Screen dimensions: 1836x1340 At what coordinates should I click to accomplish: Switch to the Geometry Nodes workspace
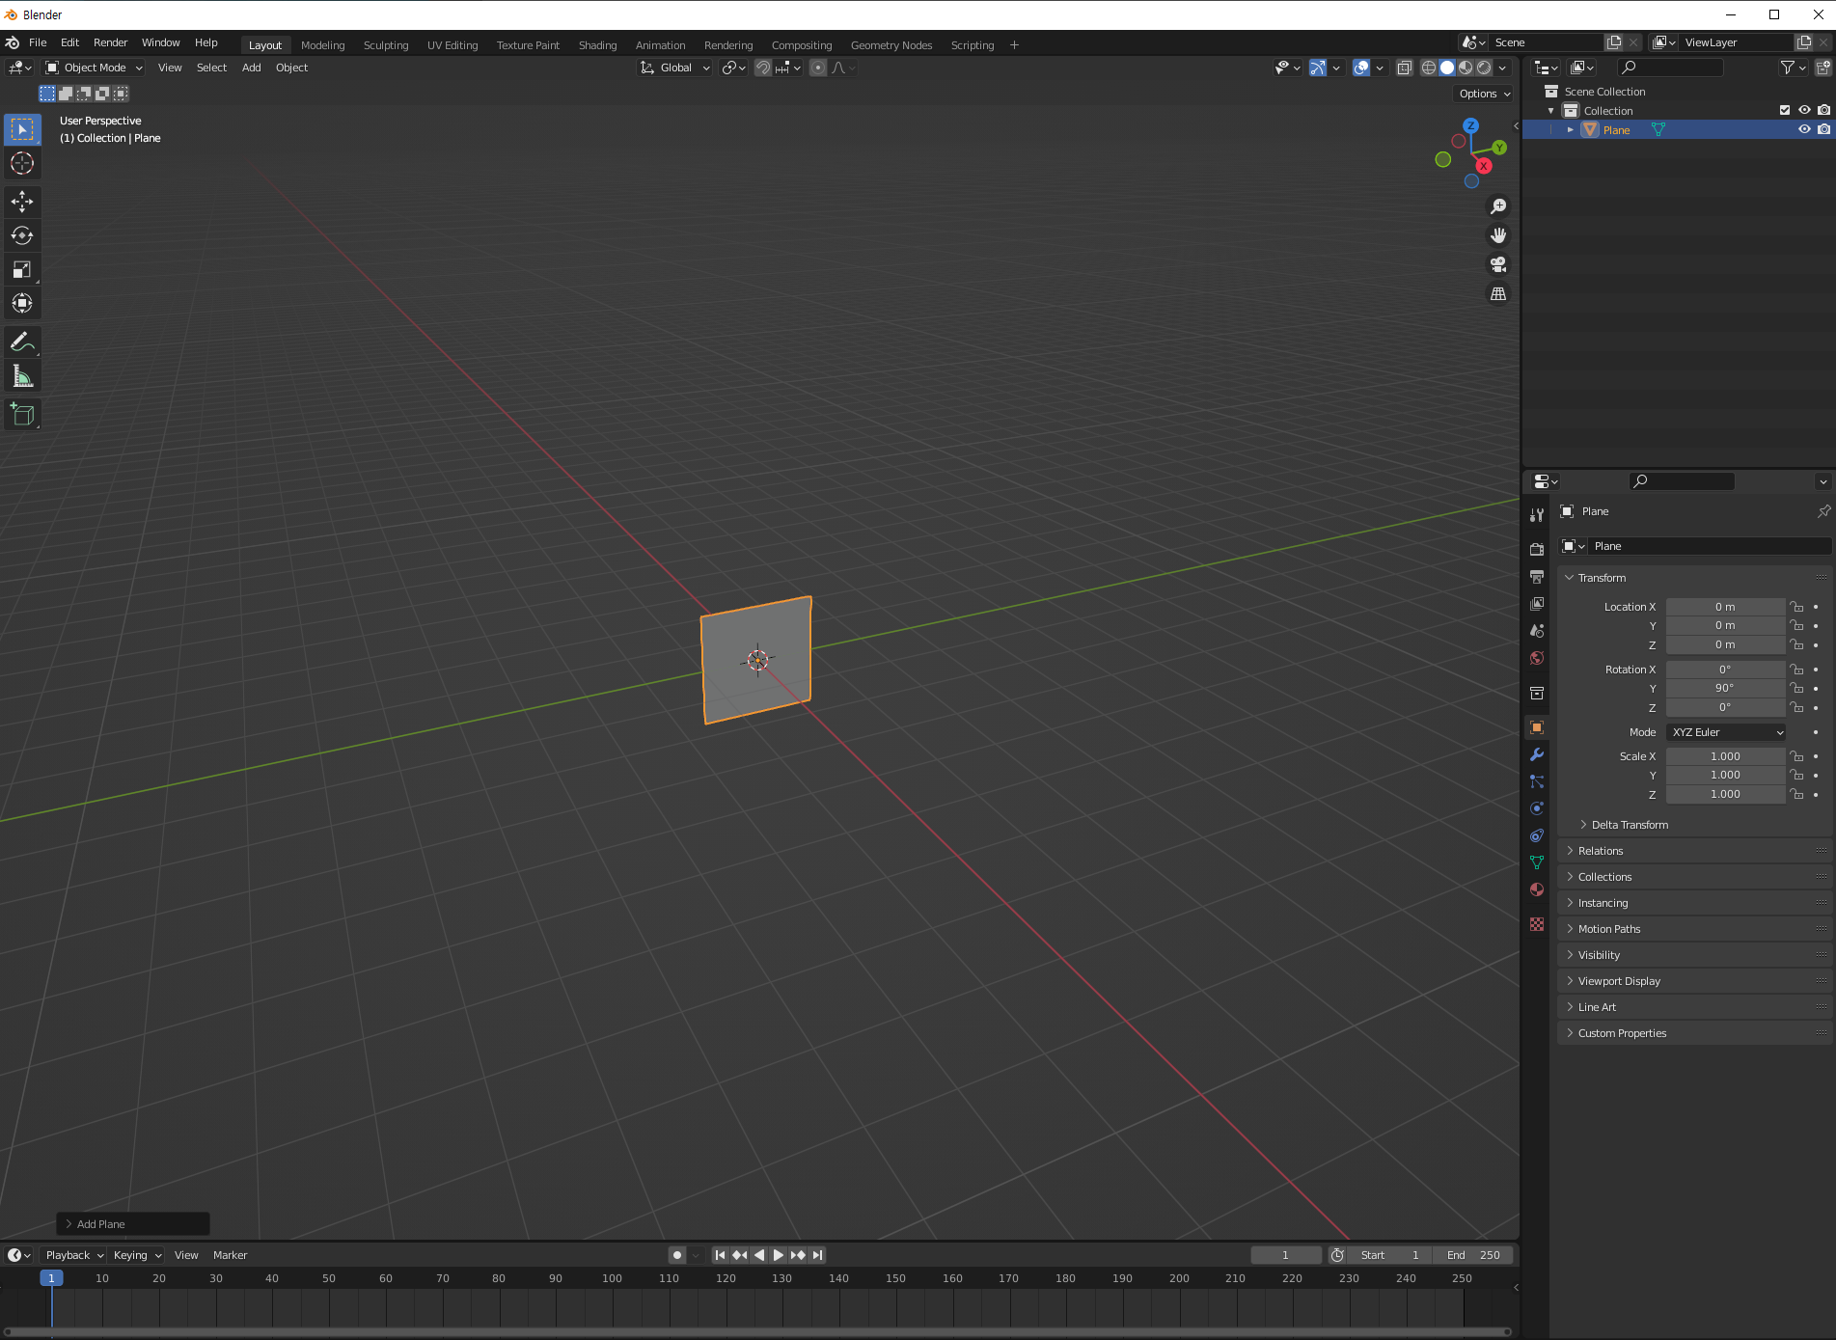coord(891,45)
